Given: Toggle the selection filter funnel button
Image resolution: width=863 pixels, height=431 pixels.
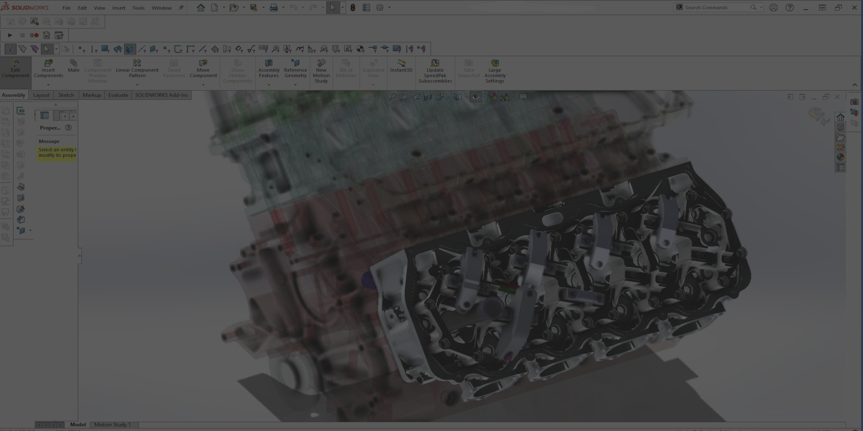Looking at the screenshot, I should 10,49.
